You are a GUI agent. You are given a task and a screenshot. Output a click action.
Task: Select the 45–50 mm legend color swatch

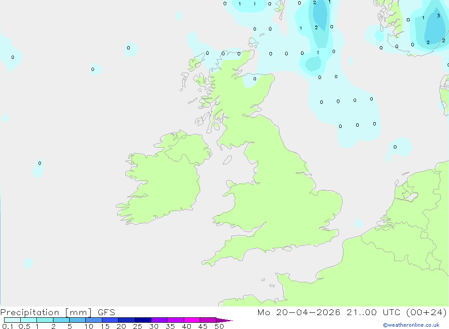(208, 320)
